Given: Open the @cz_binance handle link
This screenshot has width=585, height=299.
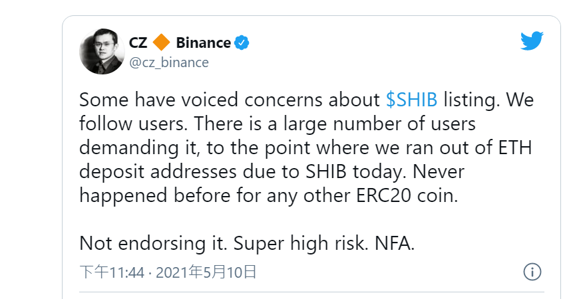Looking at the screenshot, I should [x=169, y=62].
